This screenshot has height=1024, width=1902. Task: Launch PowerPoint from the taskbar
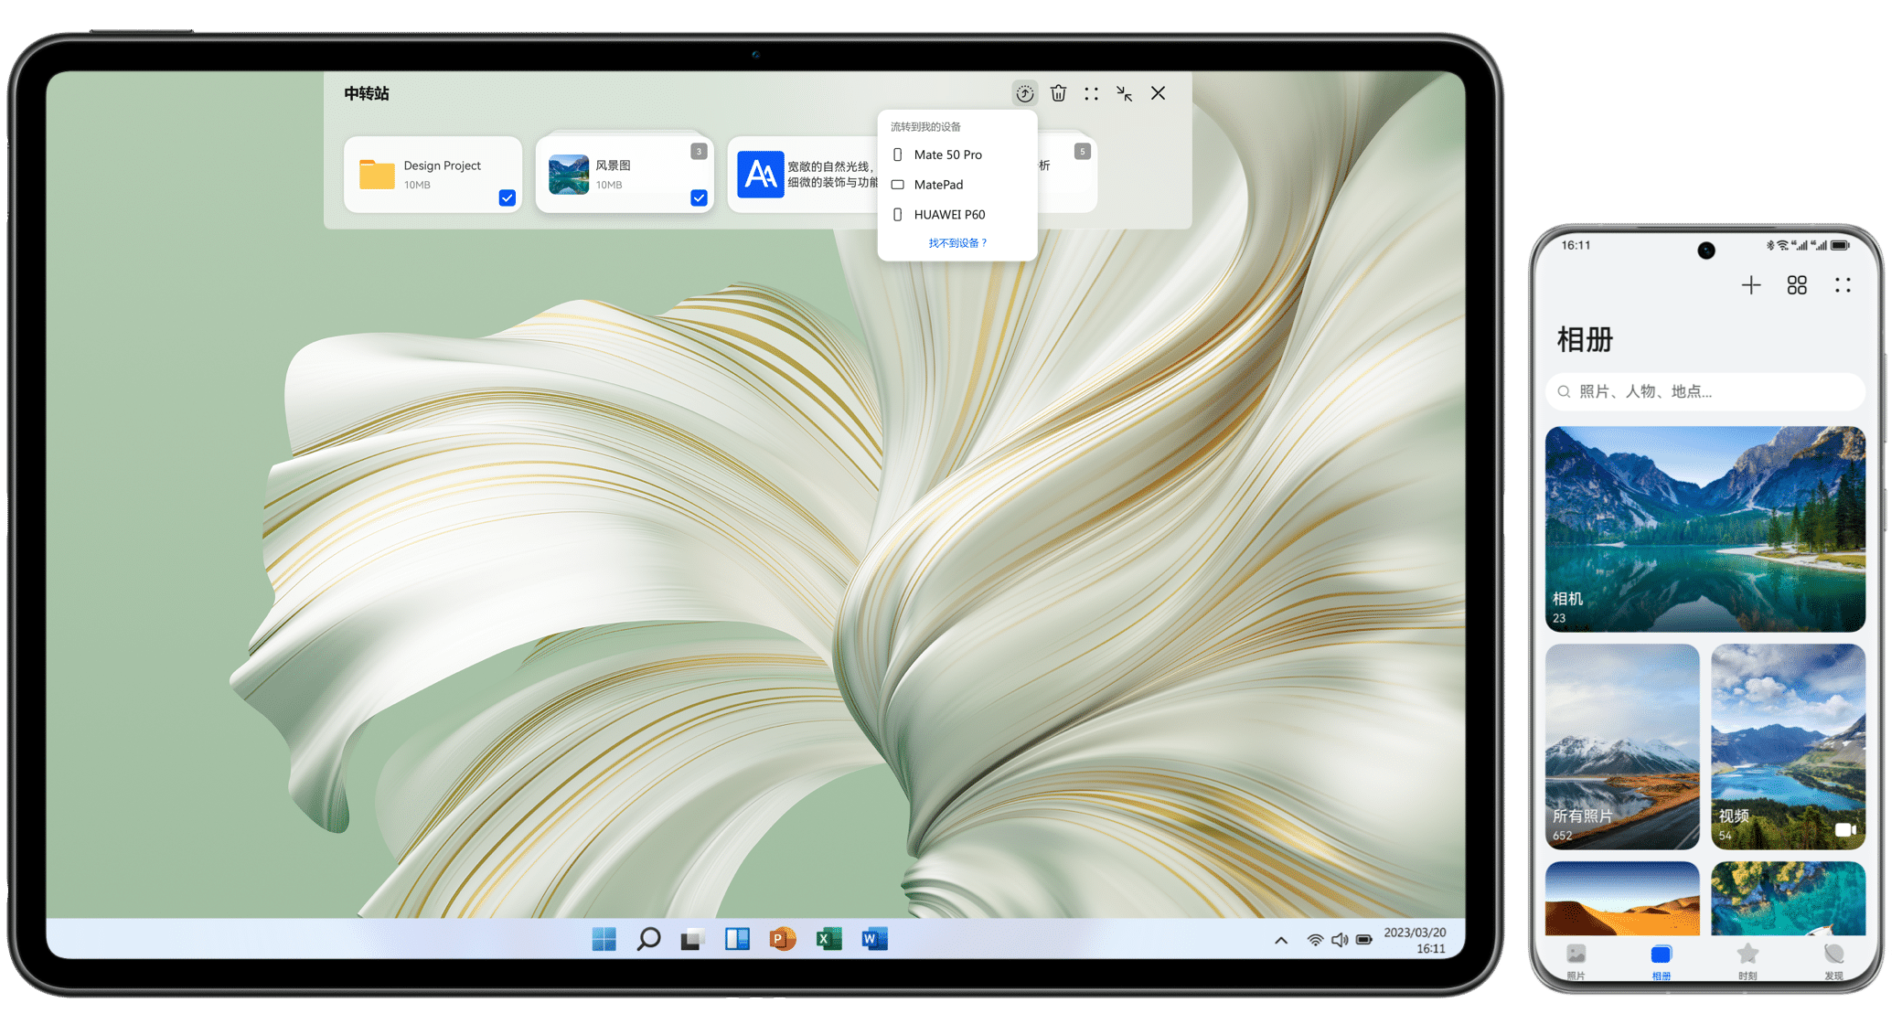point(783,939)
